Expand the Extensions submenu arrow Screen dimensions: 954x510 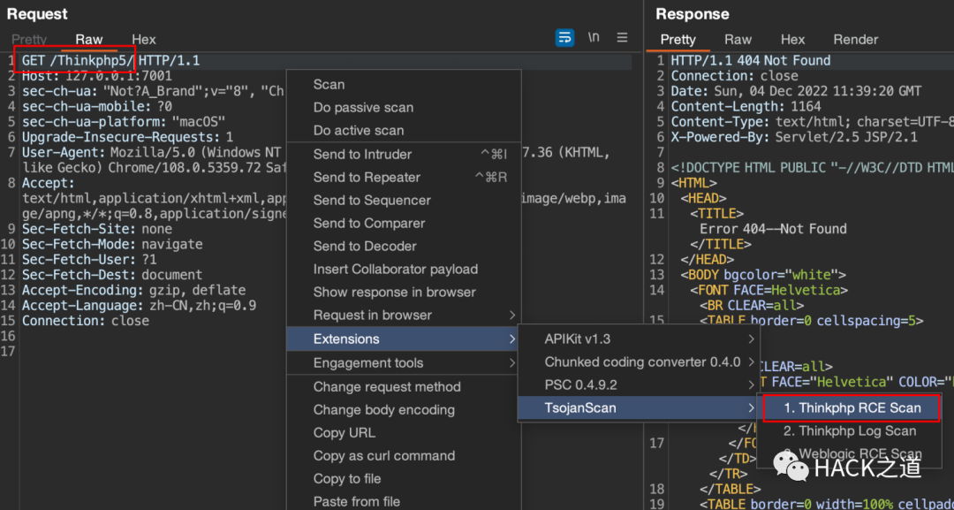click(512, 339)
